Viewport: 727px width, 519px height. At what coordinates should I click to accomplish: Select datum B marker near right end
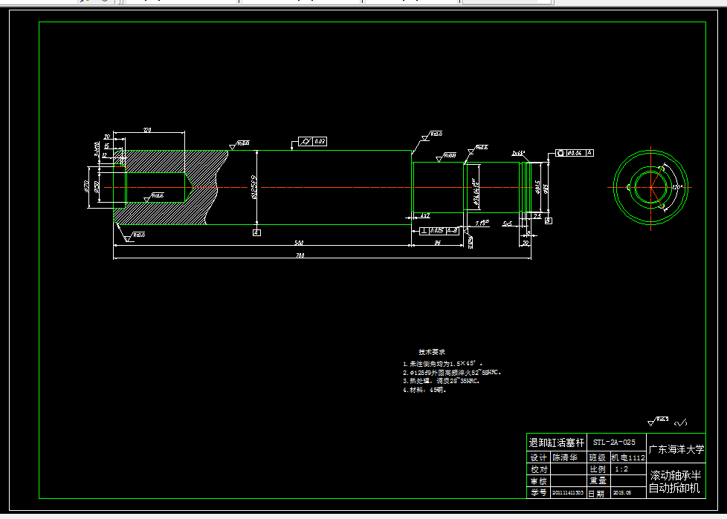point(548,221)
